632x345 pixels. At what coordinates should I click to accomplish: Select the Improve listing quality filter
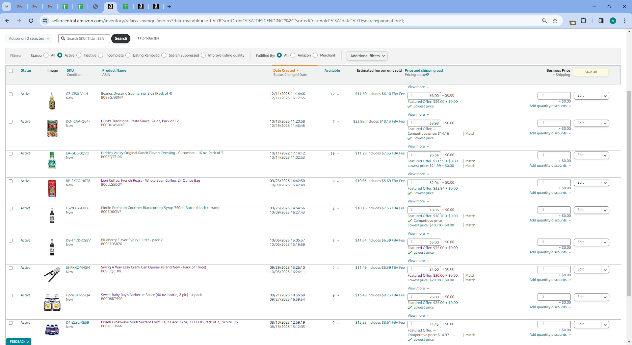203,55
